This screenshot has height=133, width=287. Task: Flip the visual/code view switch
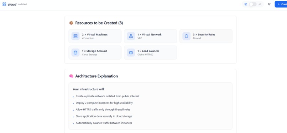point(253,4)
